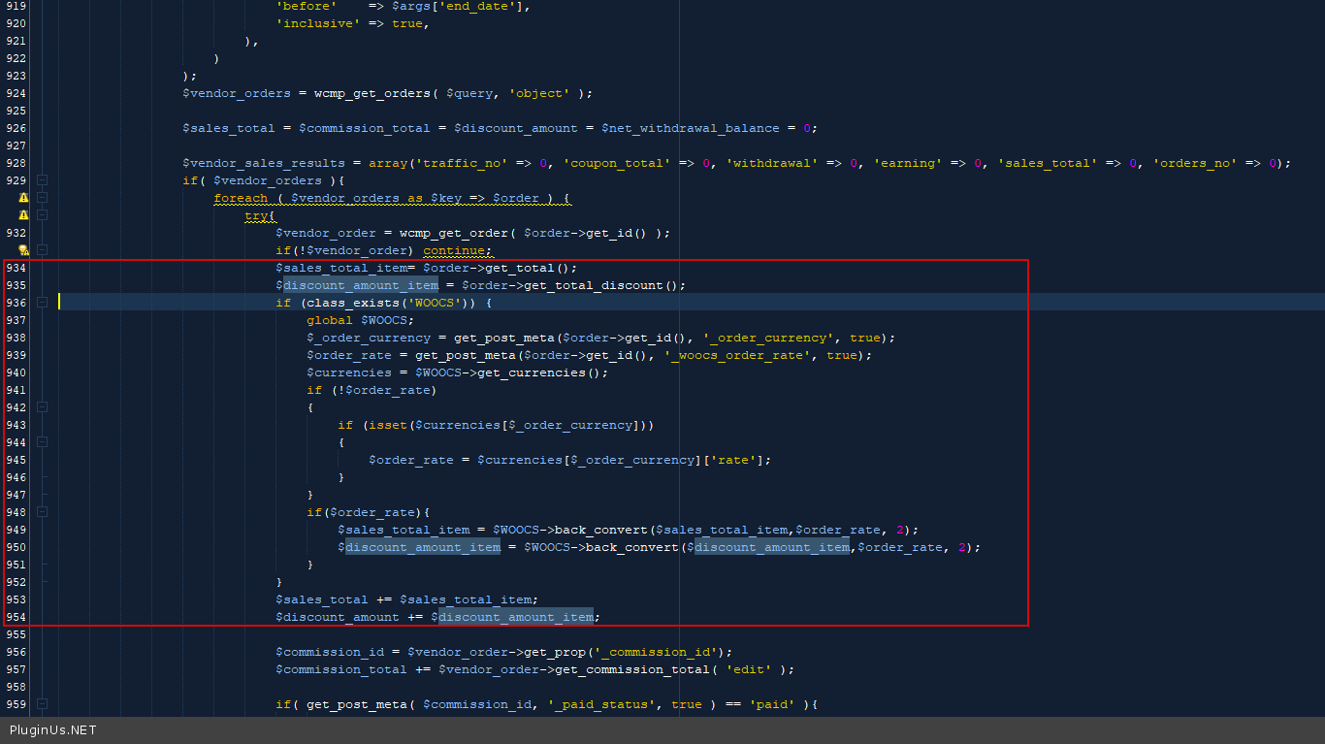Collapse the if($vendor_orders) block at line 929
This screenshot has width=1325, height=744.
(x=42, y=180)
